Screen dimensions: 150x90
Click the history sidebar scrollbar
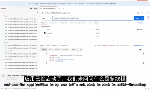pos(39,17)
